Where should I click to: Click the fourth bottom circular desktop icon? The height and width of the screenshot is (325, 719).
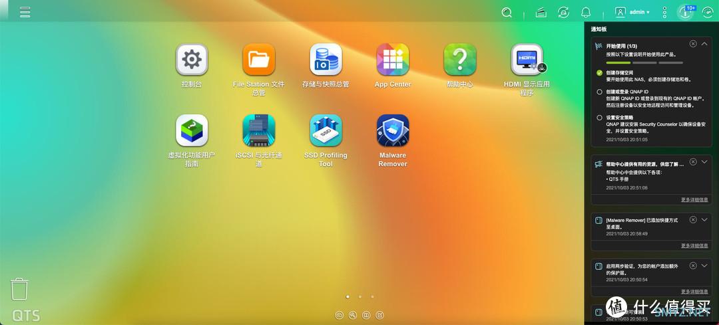(x=379, y=315)
